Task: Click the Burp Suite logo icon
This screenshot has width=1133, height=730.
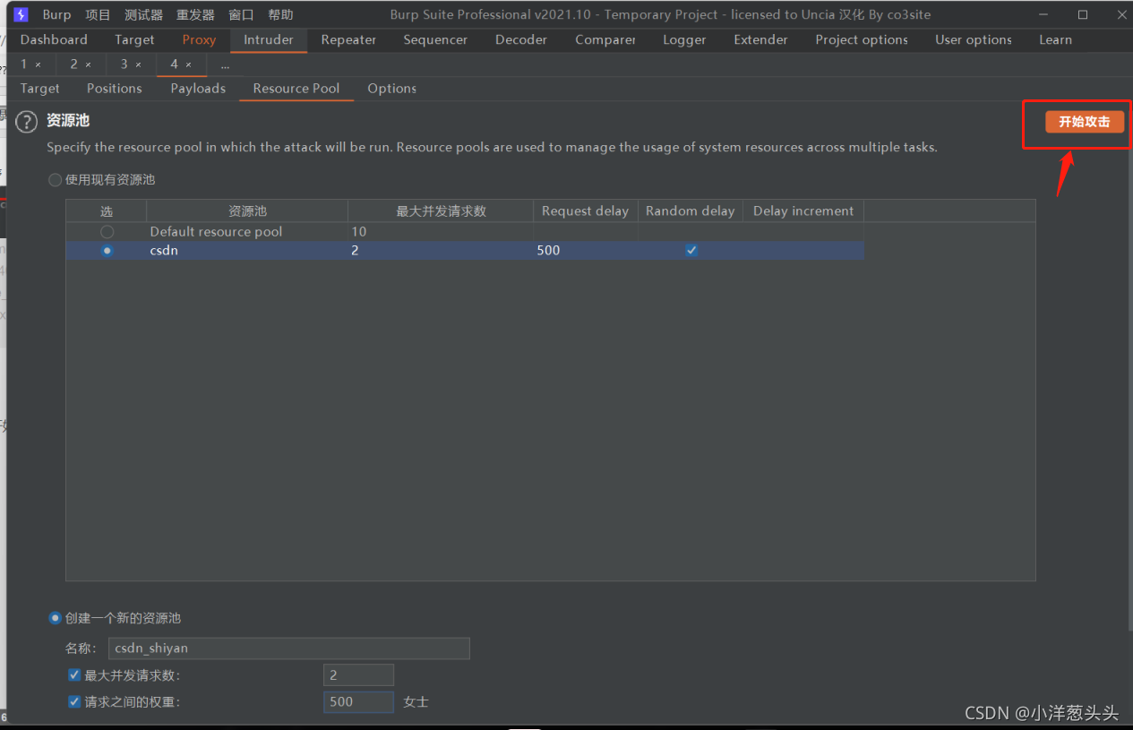Action: (21, 14)
